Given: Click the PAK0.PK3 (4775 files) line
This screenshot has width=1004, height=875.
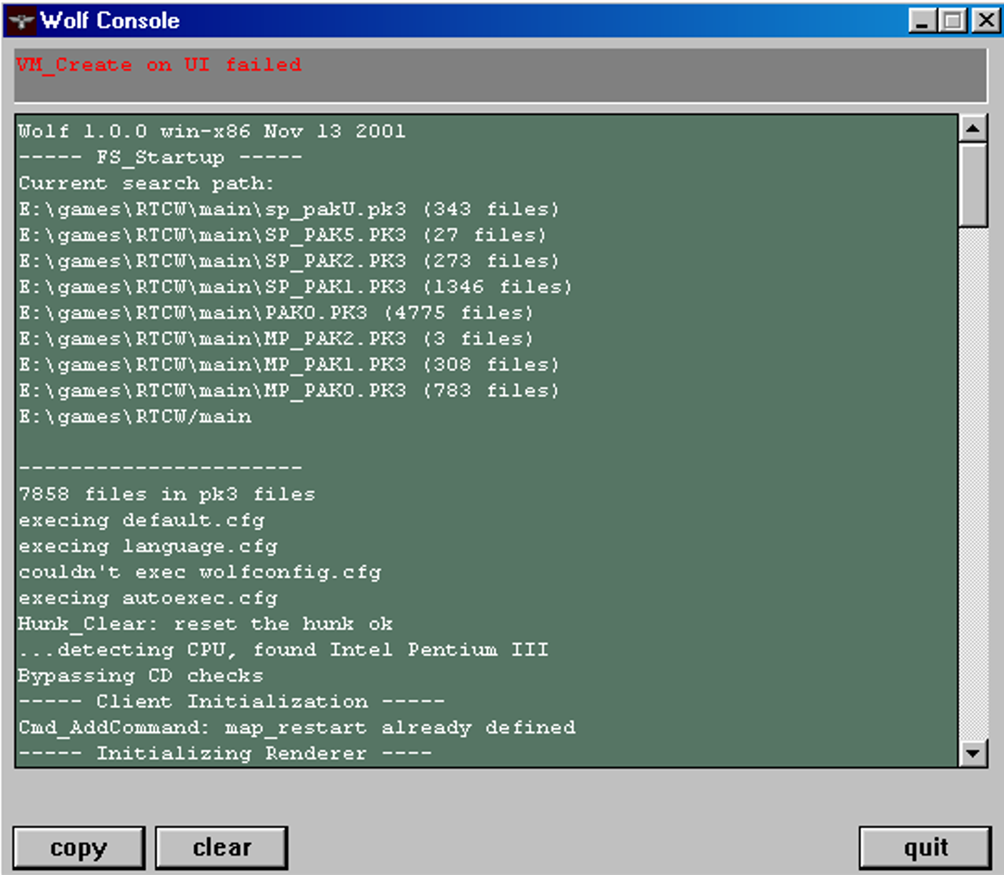Looking at the screenshot, I should pos(276,313).
